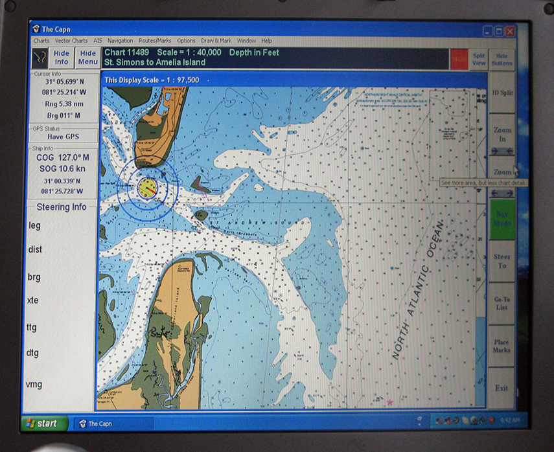Screen dimensions: 554x452
Task: Click The Capn title bar app icon
Action: 36,29
